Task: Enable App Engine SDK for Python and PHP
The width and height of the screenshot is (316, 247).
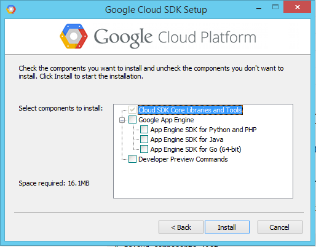Action: 144,130
